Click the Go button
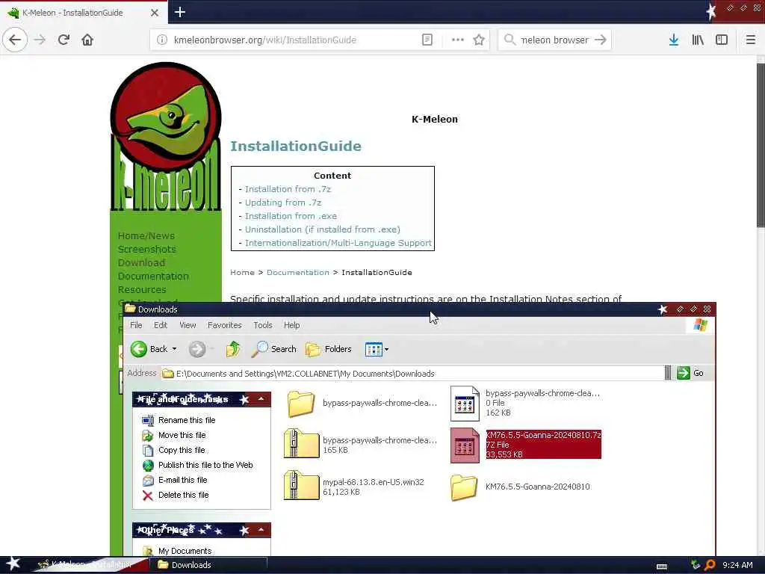The image size is (765, 574). click(x=690, y=373)
